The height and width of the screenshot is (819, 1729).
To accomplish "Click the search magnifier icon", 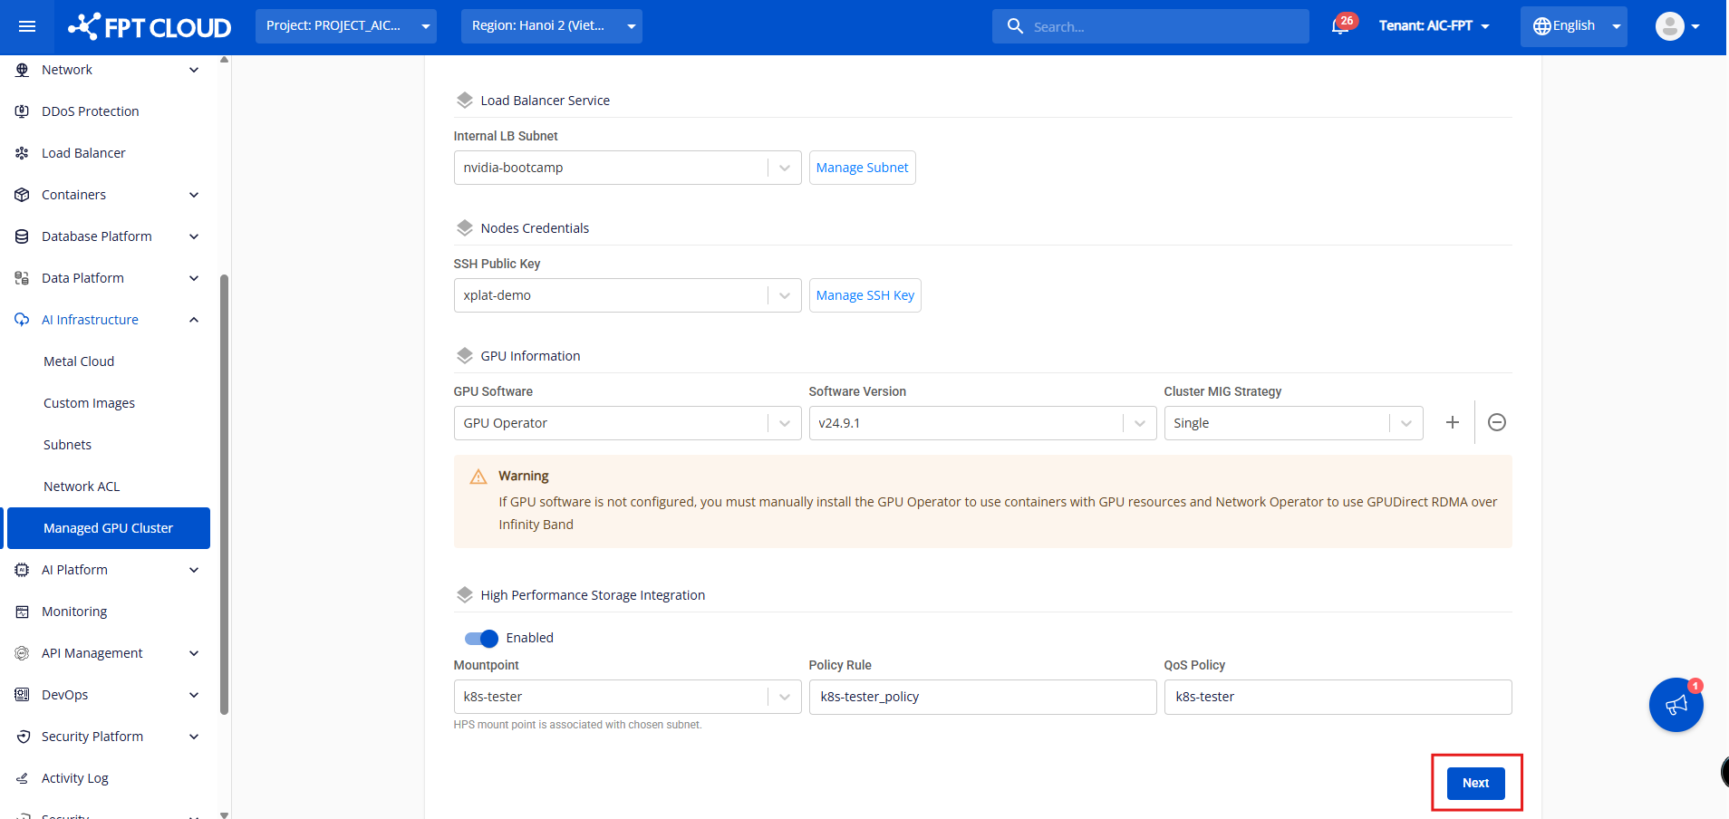I will pyautogui.click(x=1015, y=26).
